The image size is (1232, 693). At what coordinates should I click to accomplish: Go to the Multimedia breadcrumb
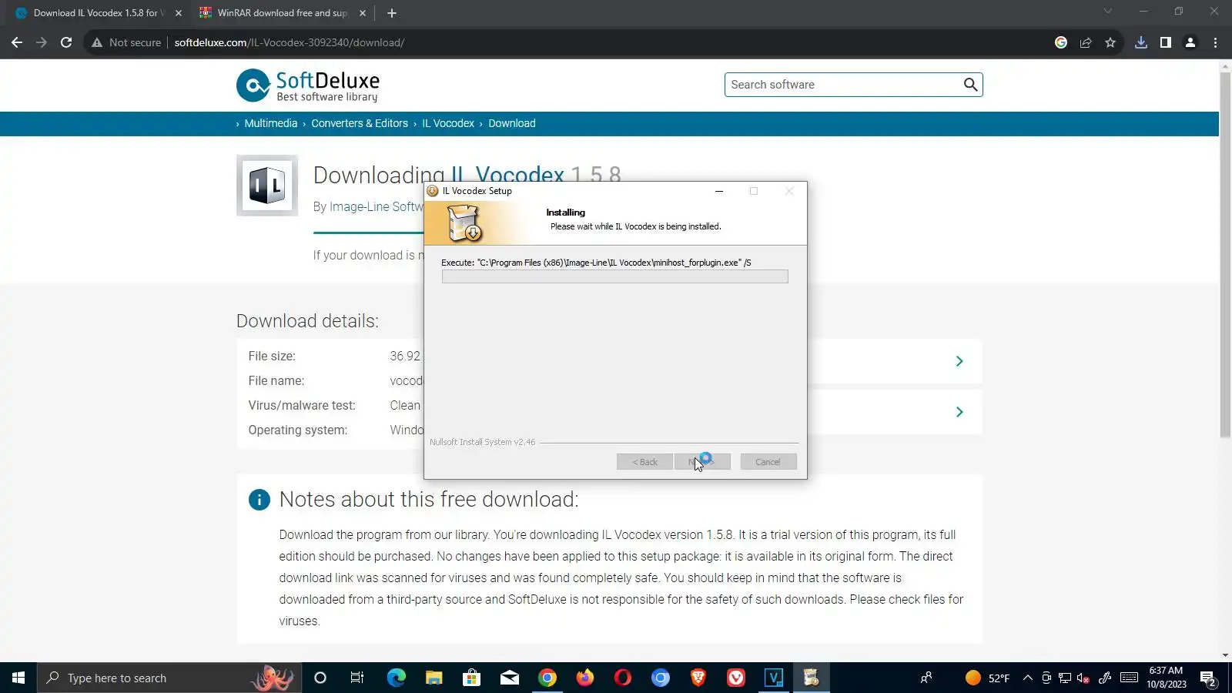coord(270,123)
